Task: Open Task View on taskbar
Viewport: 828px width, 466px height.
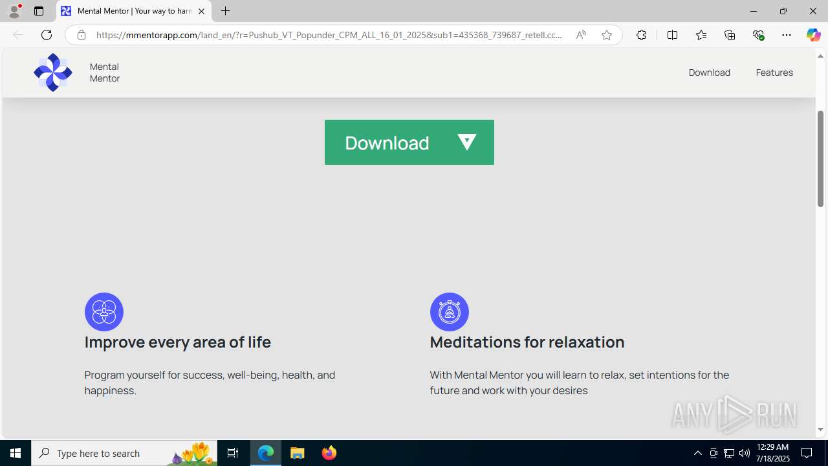Action: pyautogui.click(x=233, y=453)
